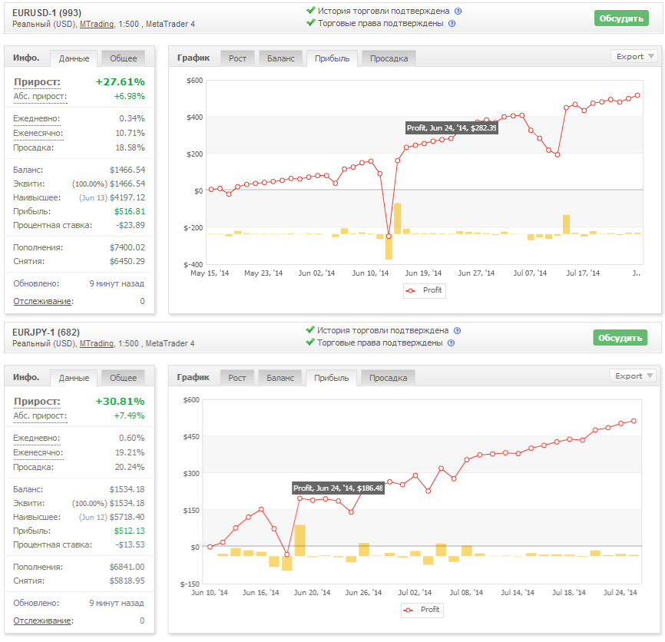Image resolution: width=665 pixels, height=642 pixels.
Task: Select Прибыль tab on EURUSD-1 chart
Action: point(332,58)
